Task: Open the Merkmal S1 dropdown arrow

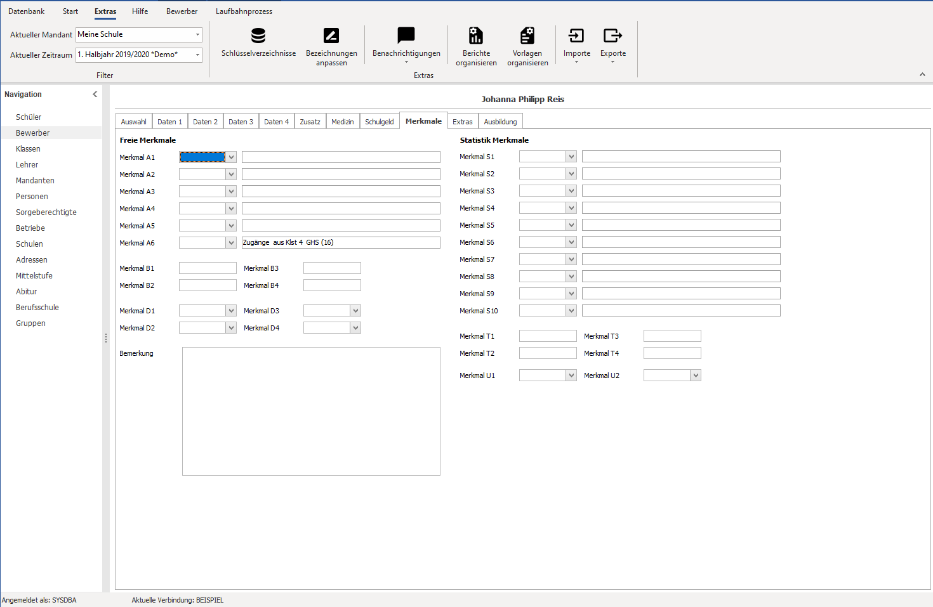Action: (571, 157)
